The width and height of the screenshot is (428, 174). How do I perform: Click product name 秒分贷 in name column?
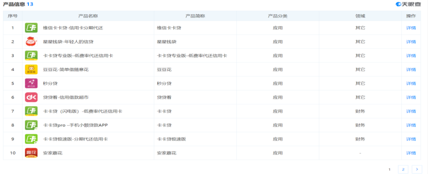[x=50, y=84]
